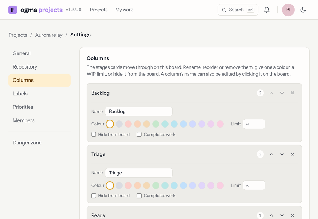Open the Search box
318x219 pixels.
point(238,10)
